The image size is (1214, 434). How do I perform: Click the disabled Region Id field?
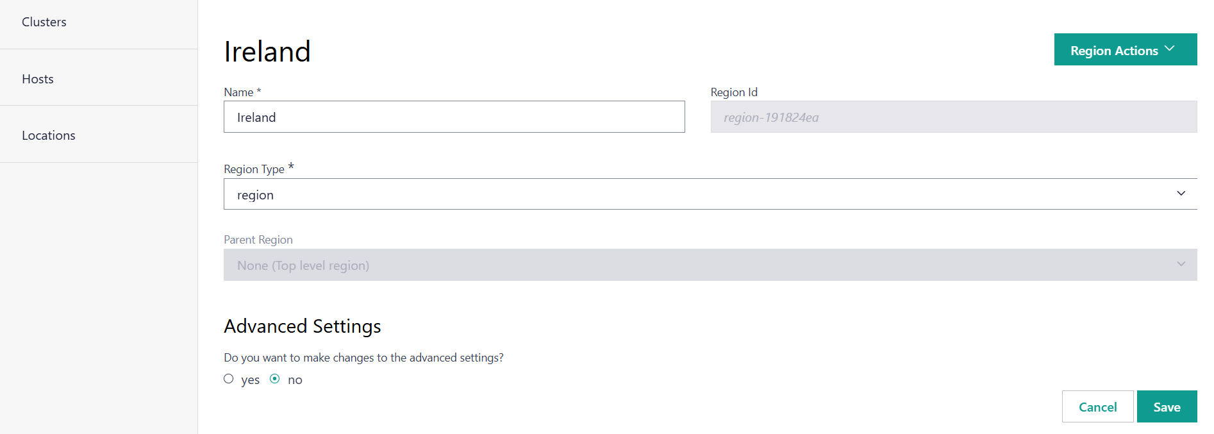[x=953, y=117]
